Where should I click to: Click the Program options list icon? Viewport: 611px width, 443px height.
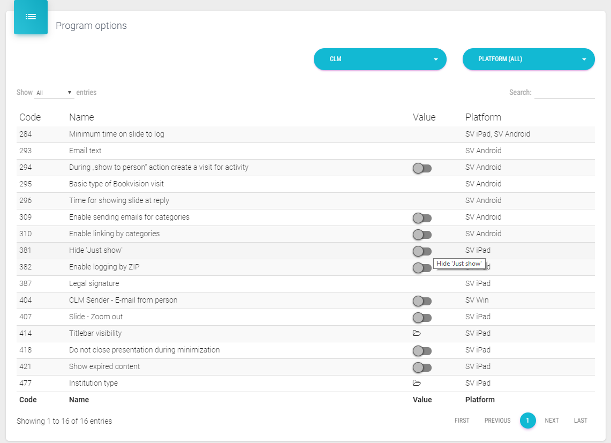pos(31,17)
